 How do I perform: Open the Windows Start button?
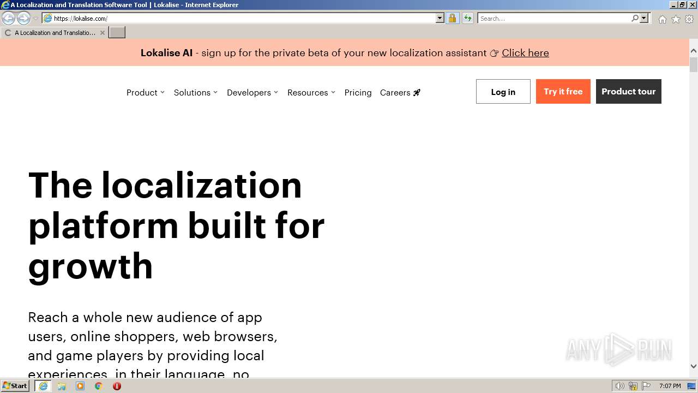[x=15, y=386]
